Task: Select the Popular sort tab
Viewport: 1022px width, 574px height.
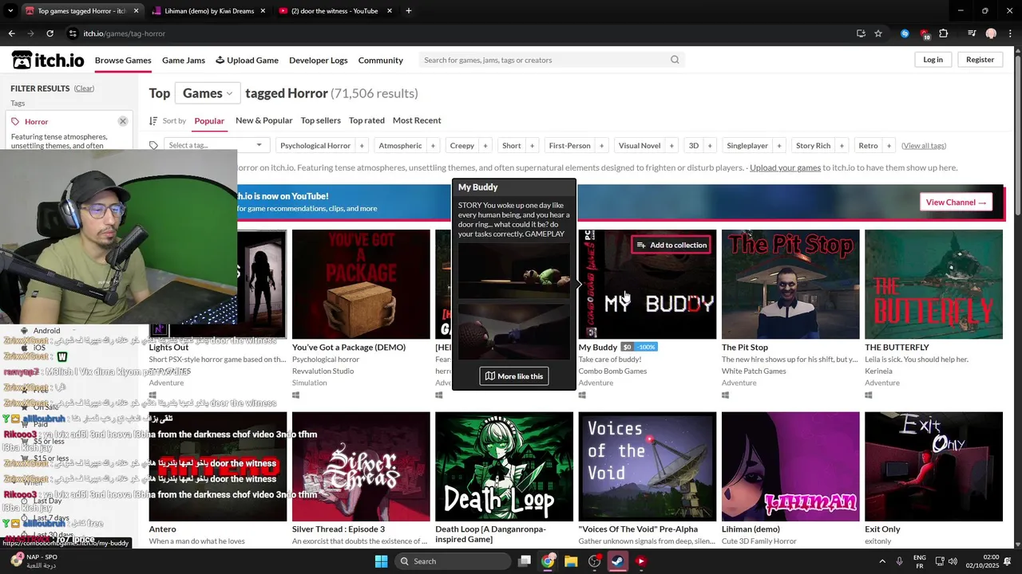Action: [x=209, y=120]
